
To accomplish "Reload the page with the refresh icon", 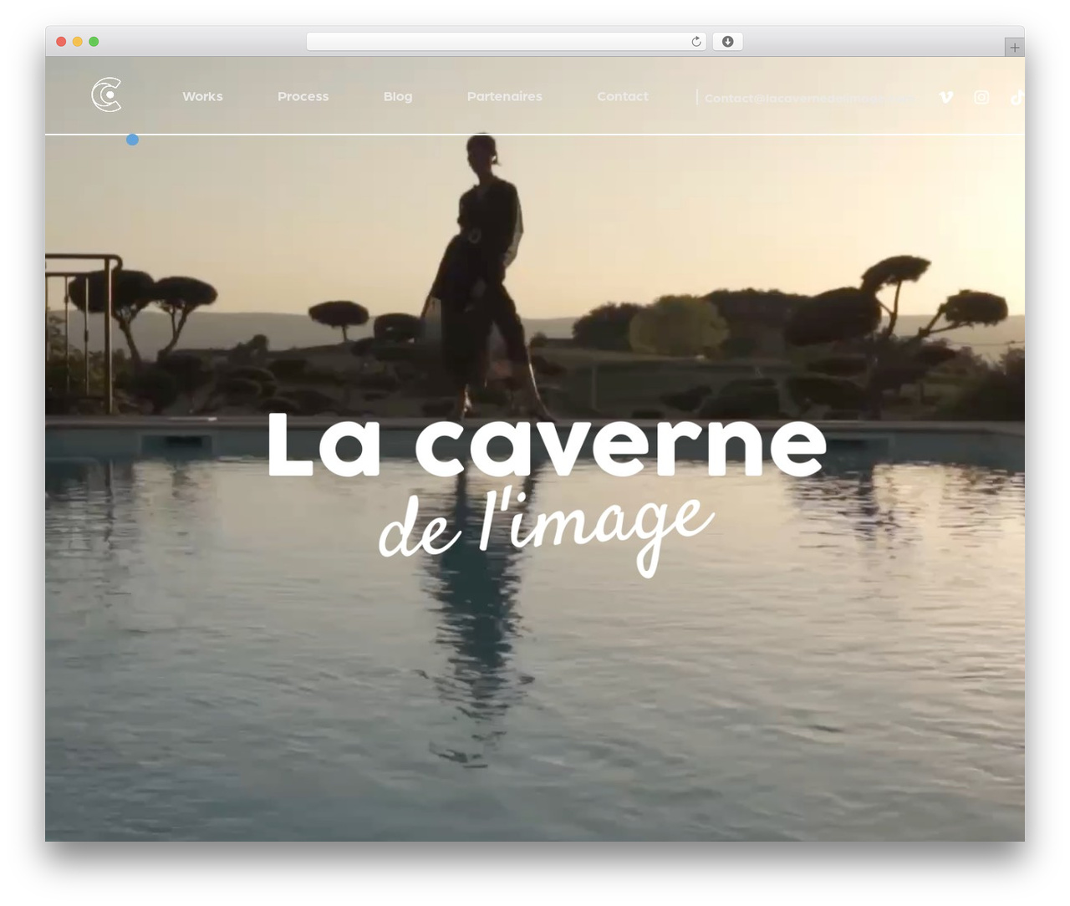I will [x=696, y=42].
